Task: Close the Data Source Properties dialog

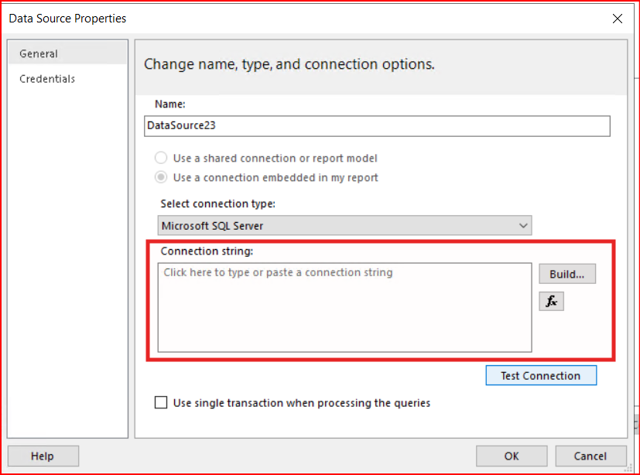Action: coord(617,19)
